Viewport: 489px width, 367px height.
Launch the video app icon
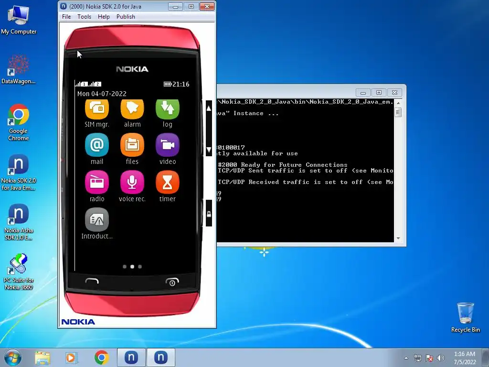[168, 145]
